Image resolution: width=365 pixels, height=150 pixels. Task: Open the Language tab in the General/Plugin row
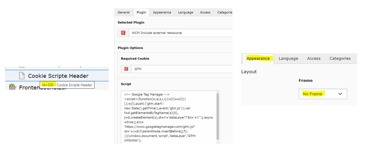click(185, 12)
